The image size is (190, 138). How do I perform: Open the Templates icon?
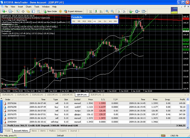coord(143,11)
